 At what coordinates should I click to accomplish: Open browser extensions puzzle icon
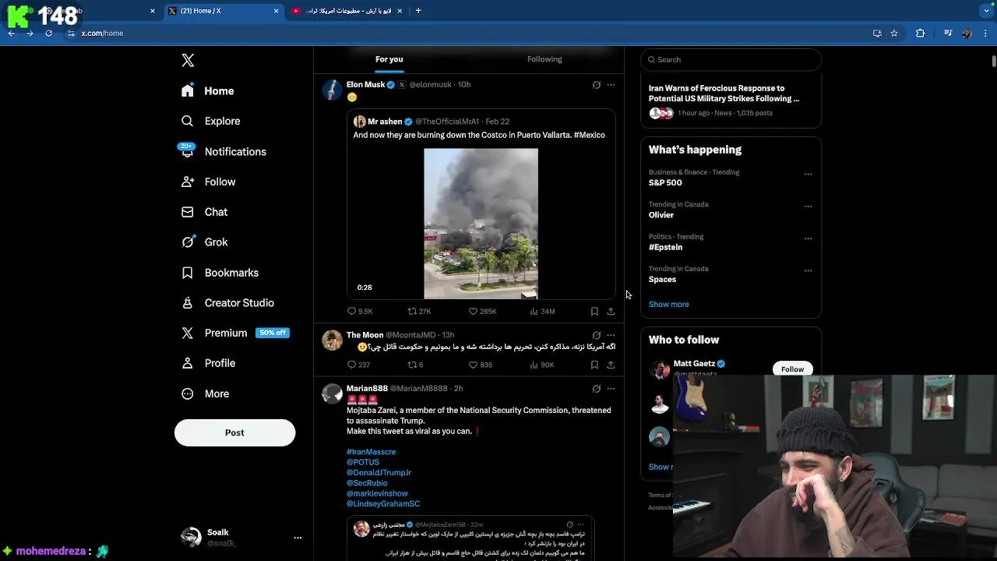point(920,34)
